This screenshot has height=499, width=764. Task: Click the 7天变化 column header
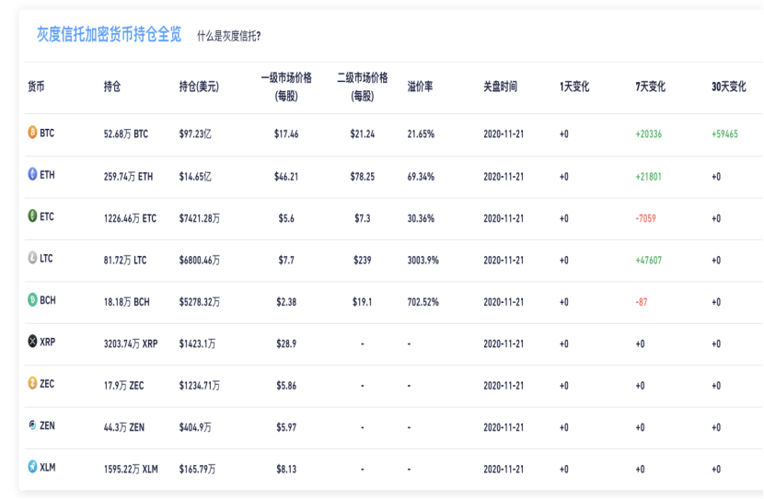(650, 87)
